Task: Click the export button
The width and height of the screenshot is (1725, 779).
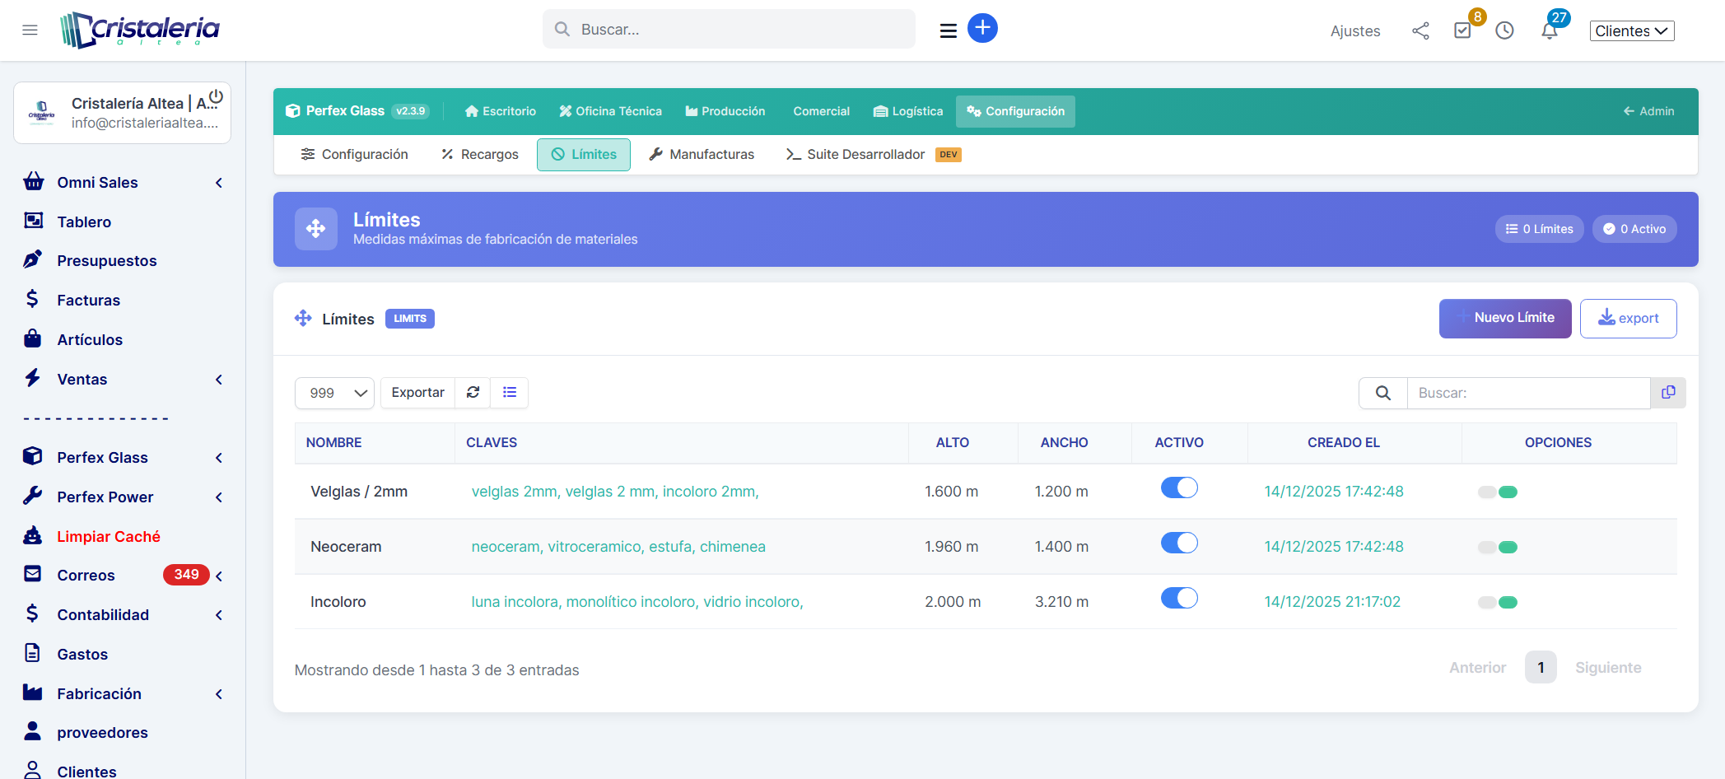Action: 1628,319
